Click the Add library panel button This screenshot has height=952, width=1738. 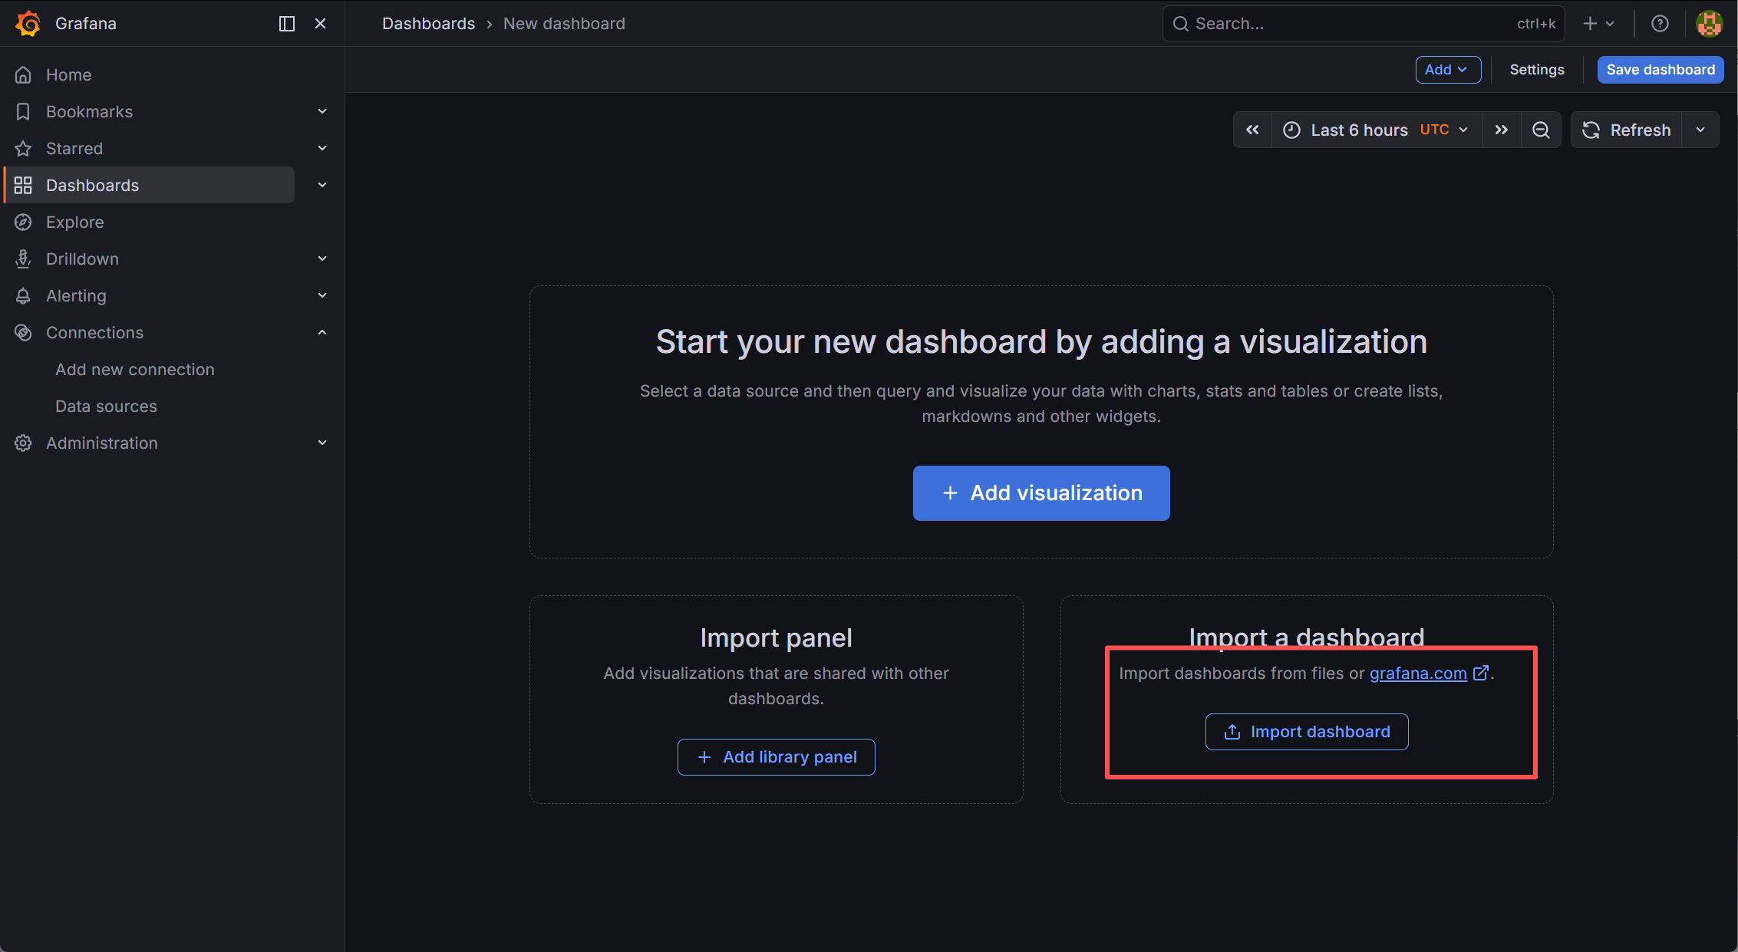(x=777, y=757)
